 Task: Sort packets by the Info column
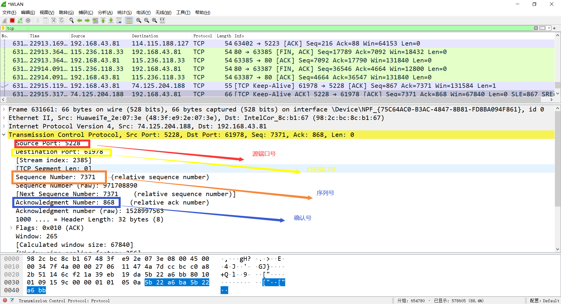pos(394,36)
